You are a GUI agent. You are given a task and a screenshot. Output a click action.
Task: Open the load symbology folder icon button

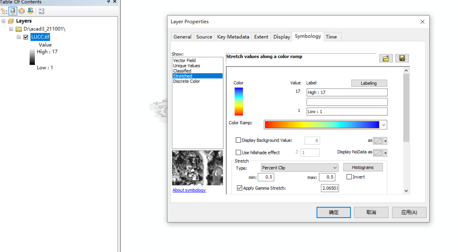pos(386,58)
